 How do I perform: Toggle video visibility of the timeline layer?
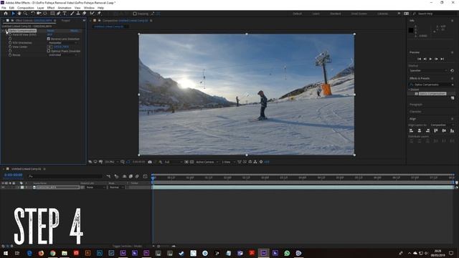coord(3,187)
